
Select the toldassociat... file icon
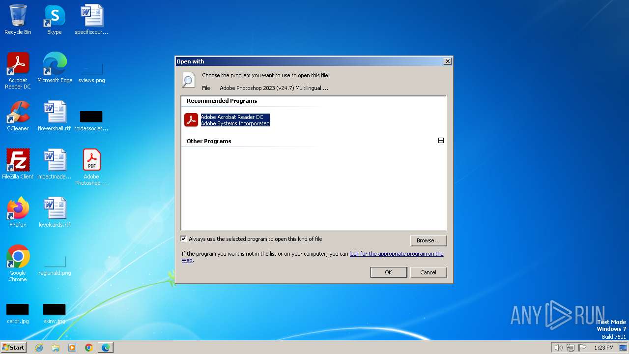pos(91,120)
